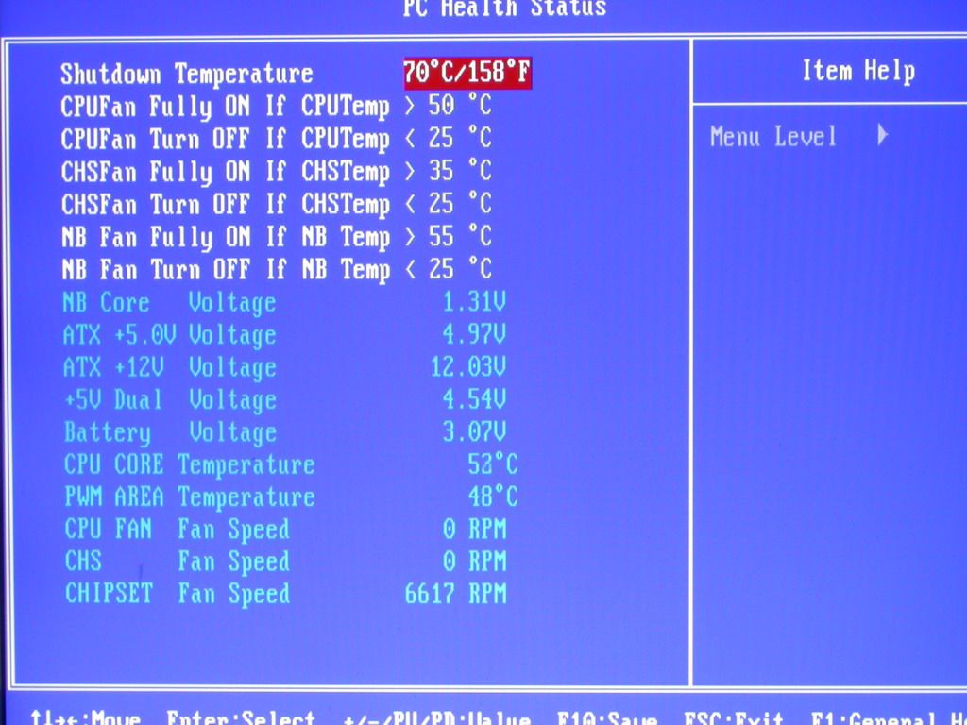967x725 pixels.
Task: Click the PWM AREA Temperature 48°C reading
Action: coord(492,497)
